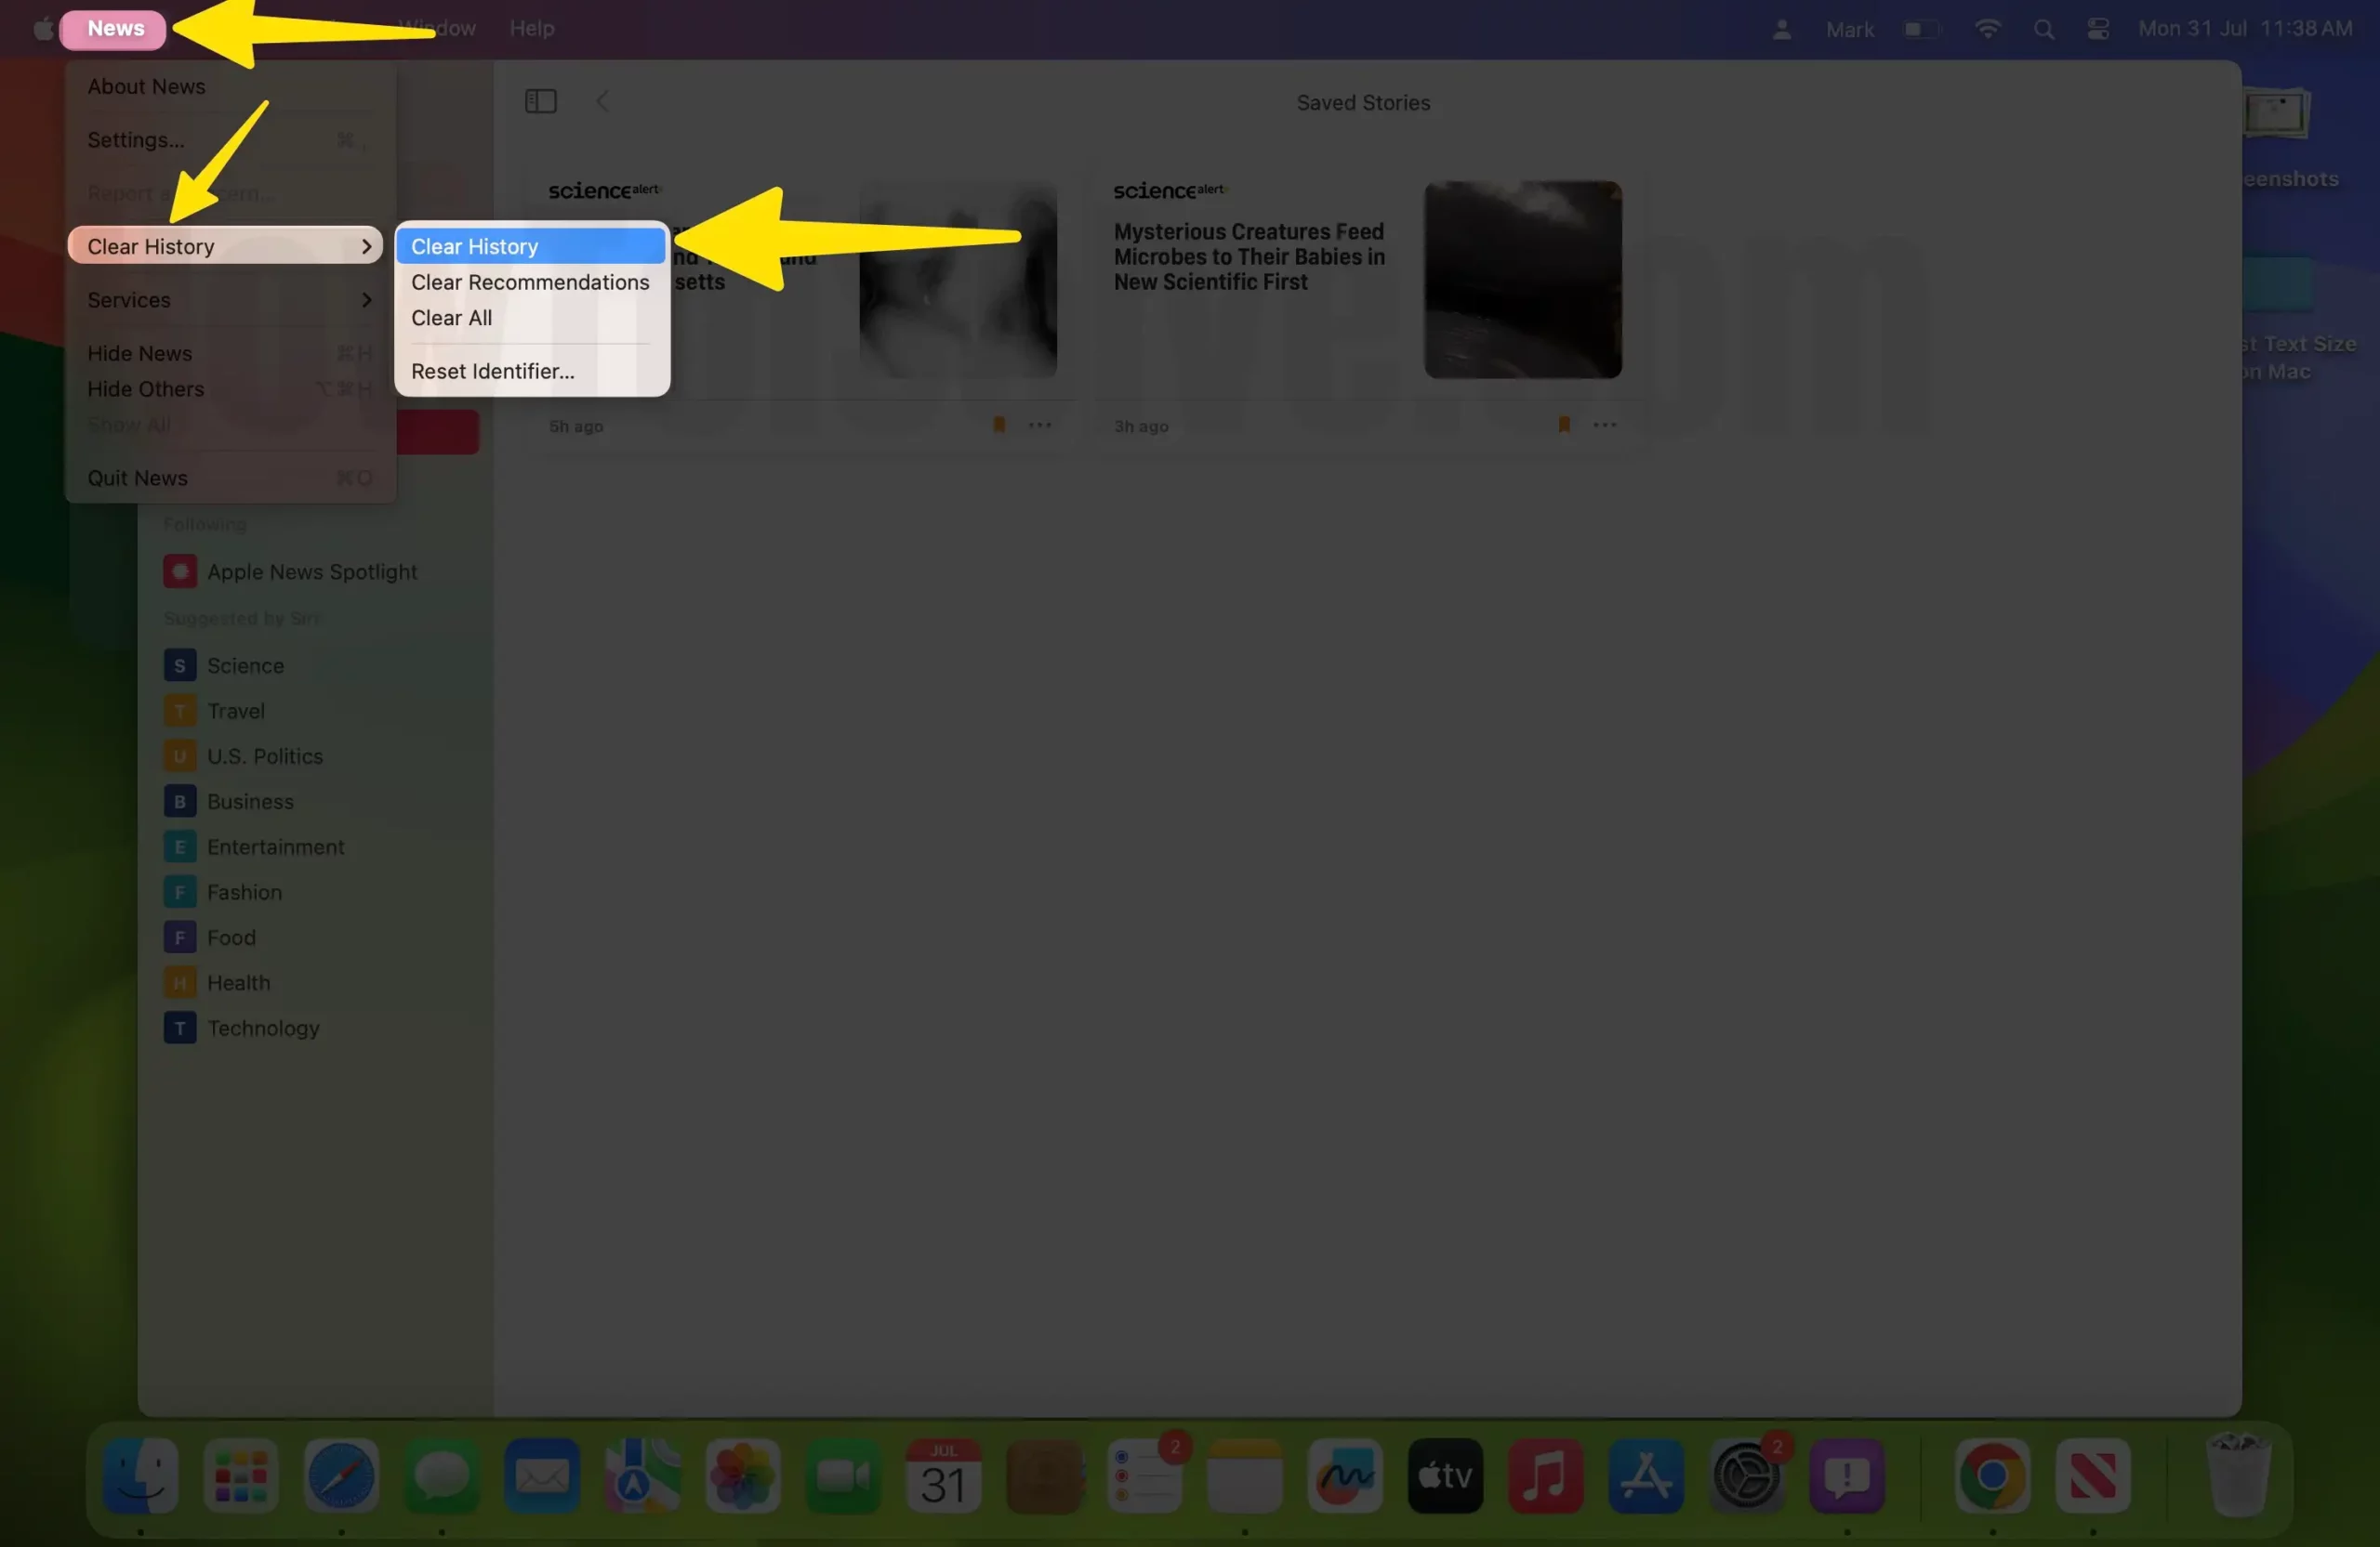Open the Help menu
Image resolution: width=2380 pixels, height=1547 pixels.
[x=532, y=28]
